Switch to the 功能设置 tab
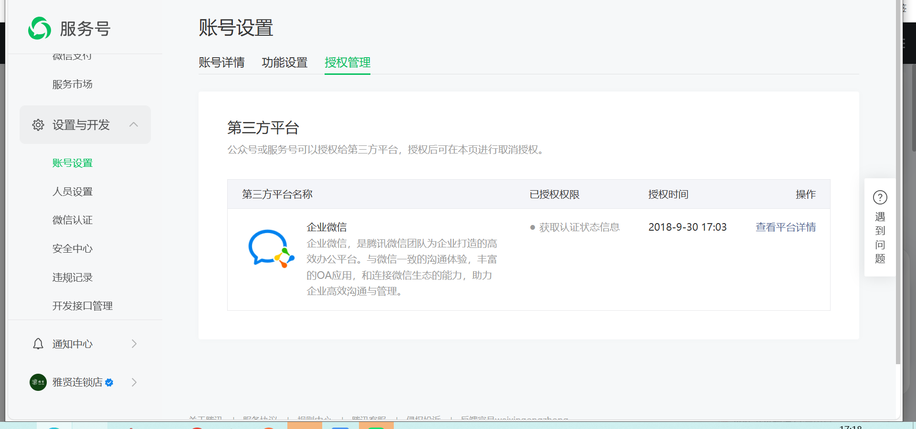Image resolution: width=916 pixels, height=429 pixels. click(x=284, y=62)
